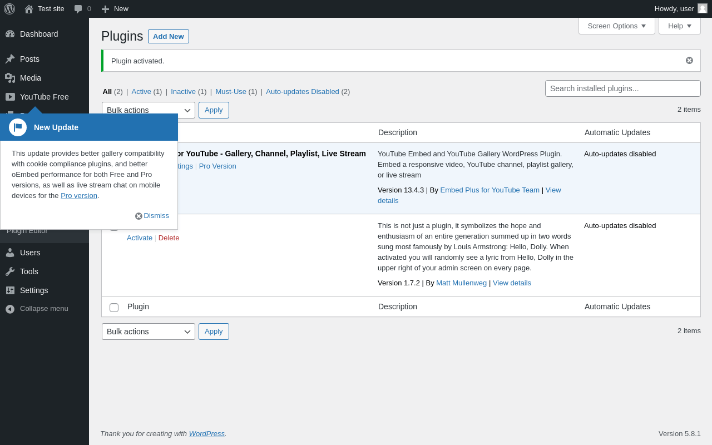Expand the Help panel
This screenshot has height=445, width=712.
pyautogui.click(x=679, y=26)
